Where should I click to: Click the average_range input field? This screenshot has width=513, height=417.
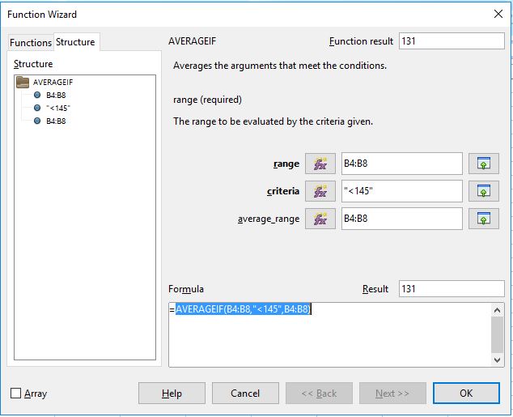[x=402, y=219]
